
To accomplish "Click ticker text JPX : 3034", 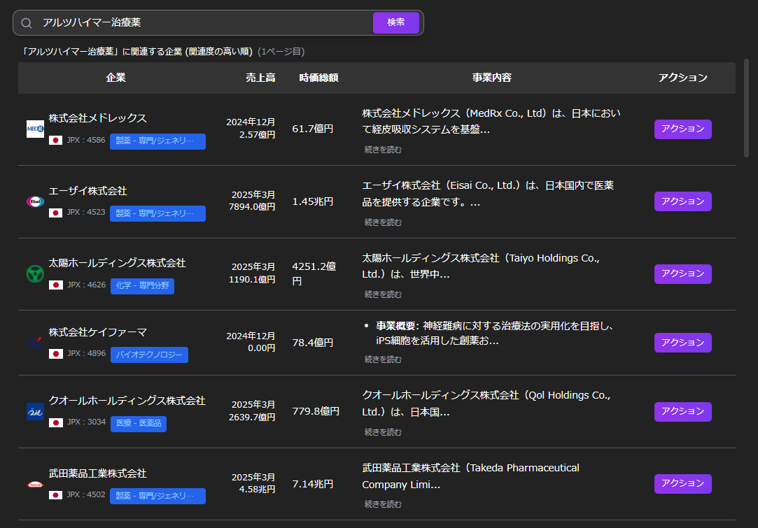I will coord(87,422).
